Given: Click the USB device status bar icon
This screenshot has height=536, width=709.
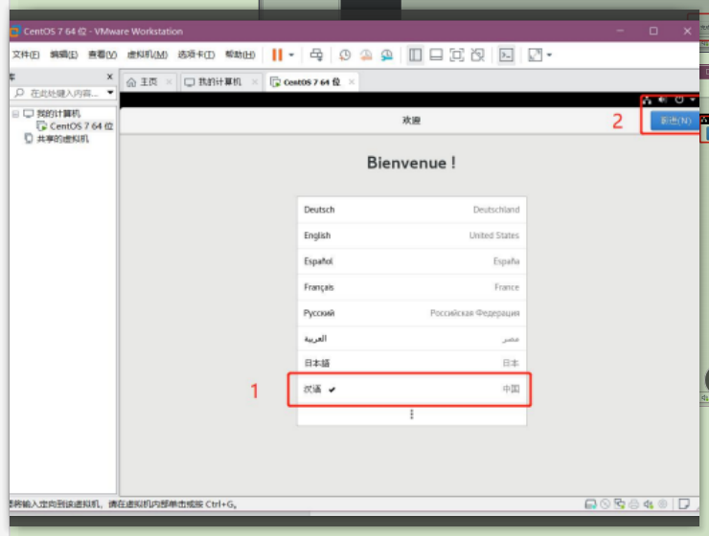Looking at the screenshot, I should (663, 504).
